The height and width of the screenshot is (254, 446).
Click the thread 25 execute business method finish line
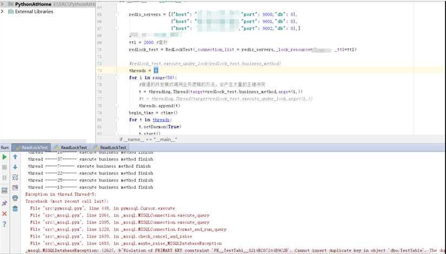click(90, 180)
